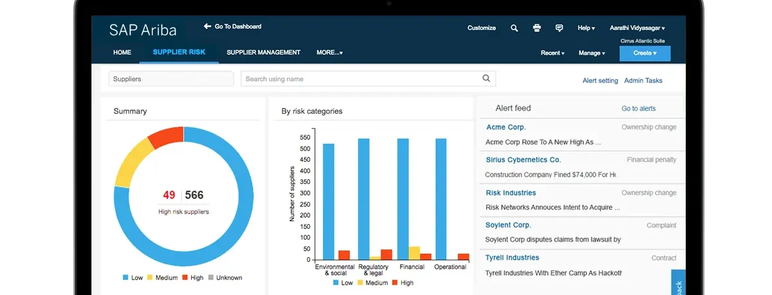Open the Soylent Corp. alert
772x295 pixels.
coord(508,225)
